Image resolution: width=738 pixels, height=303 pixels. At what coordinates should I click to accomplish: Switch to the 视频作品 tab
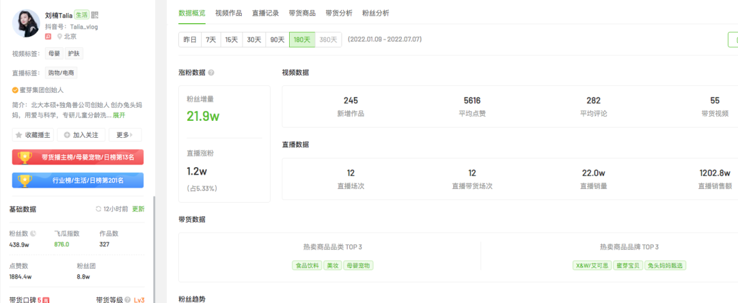pyautogui.click(x=229, y=13)
